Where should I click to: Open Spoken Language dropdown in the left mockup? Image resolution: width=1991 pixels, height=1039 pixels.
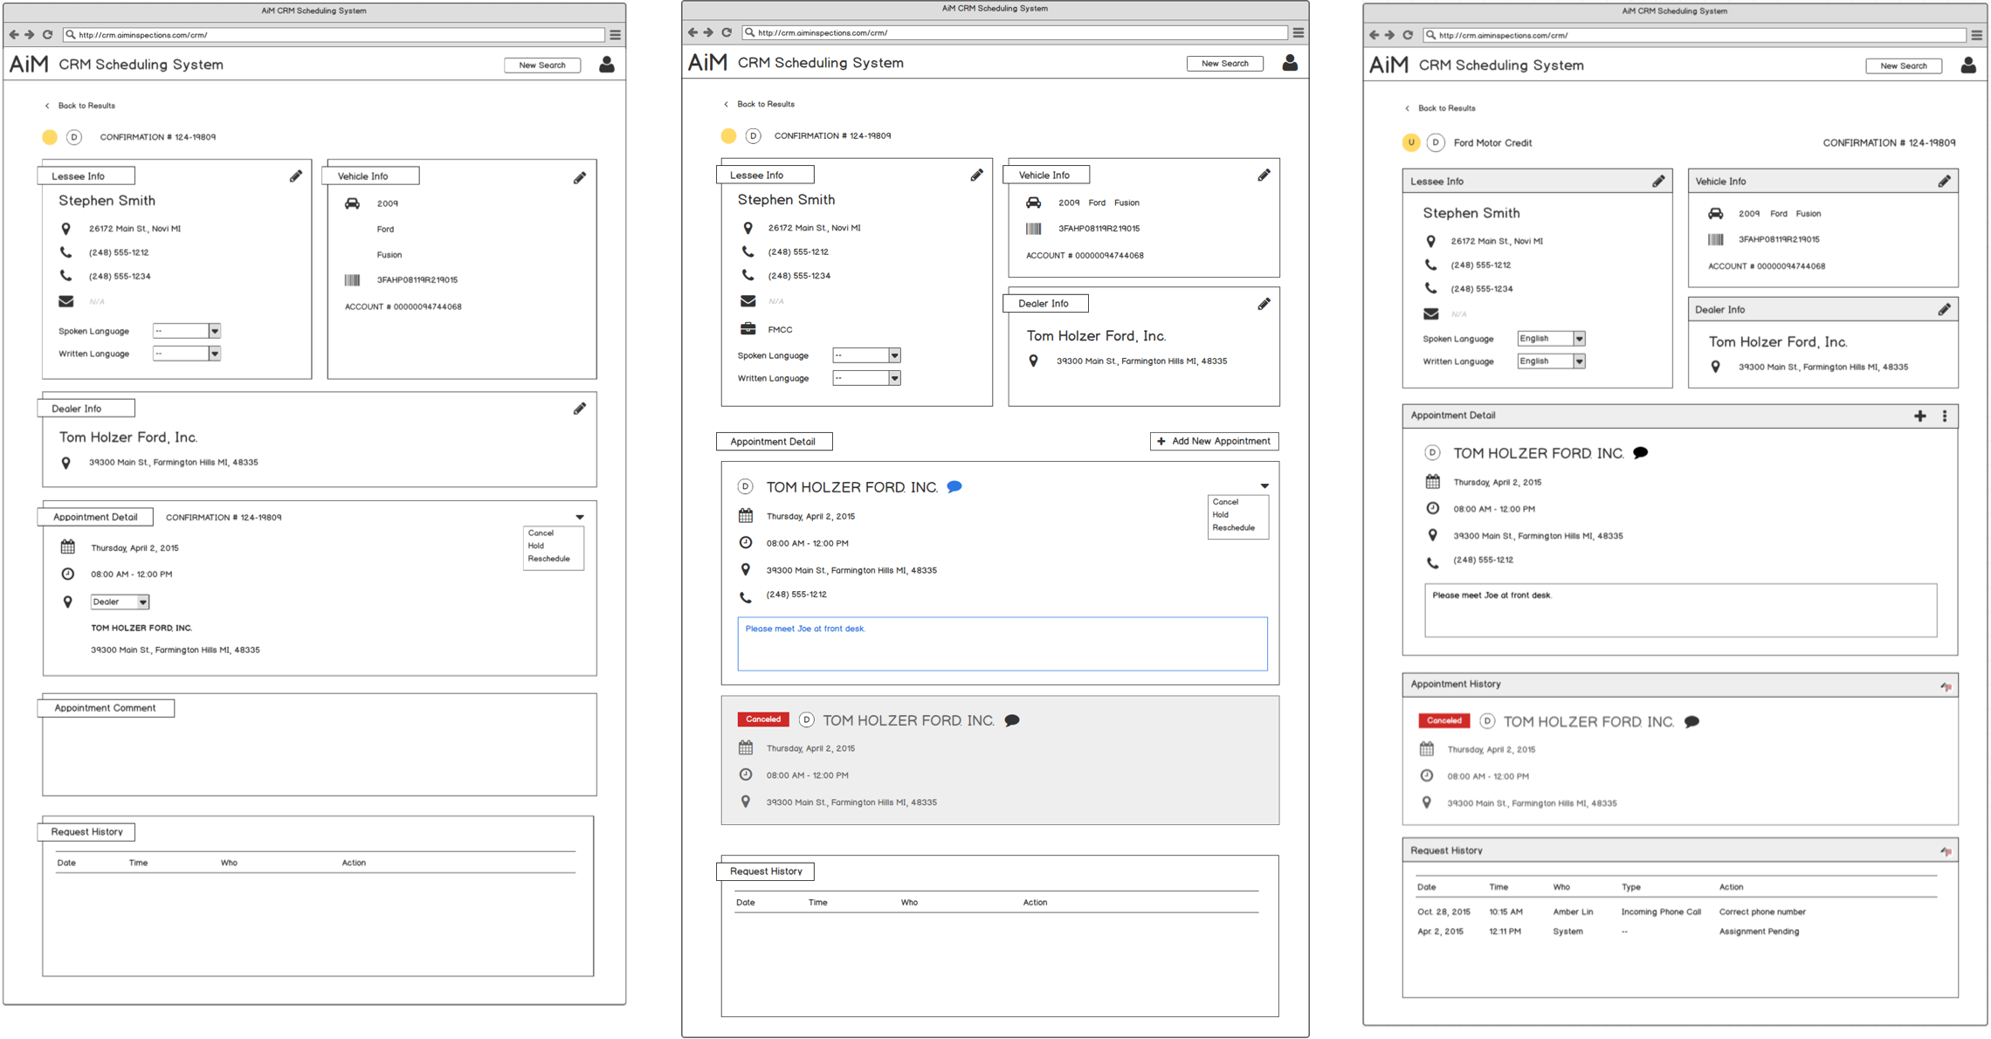186,331
